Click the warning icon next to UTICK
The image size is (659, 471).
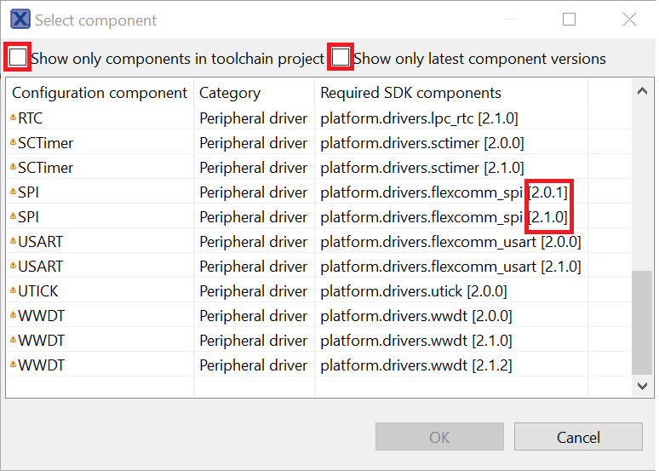coord(13,290)
